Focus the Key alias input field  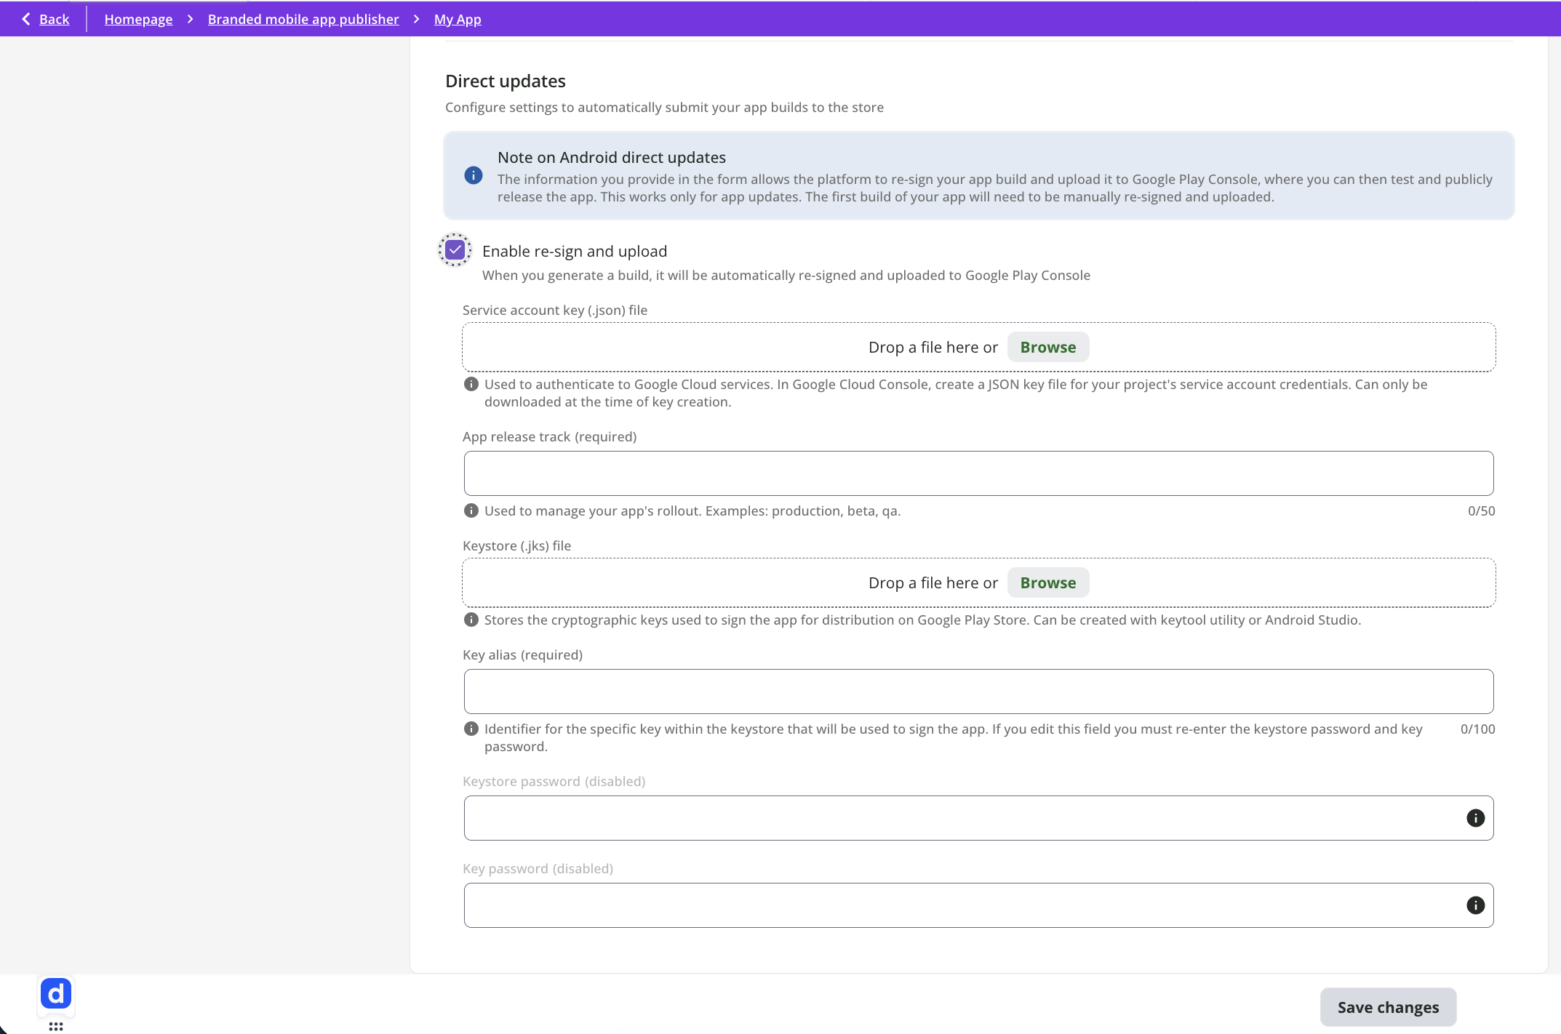pyautogui.click(x=978, y=692)
